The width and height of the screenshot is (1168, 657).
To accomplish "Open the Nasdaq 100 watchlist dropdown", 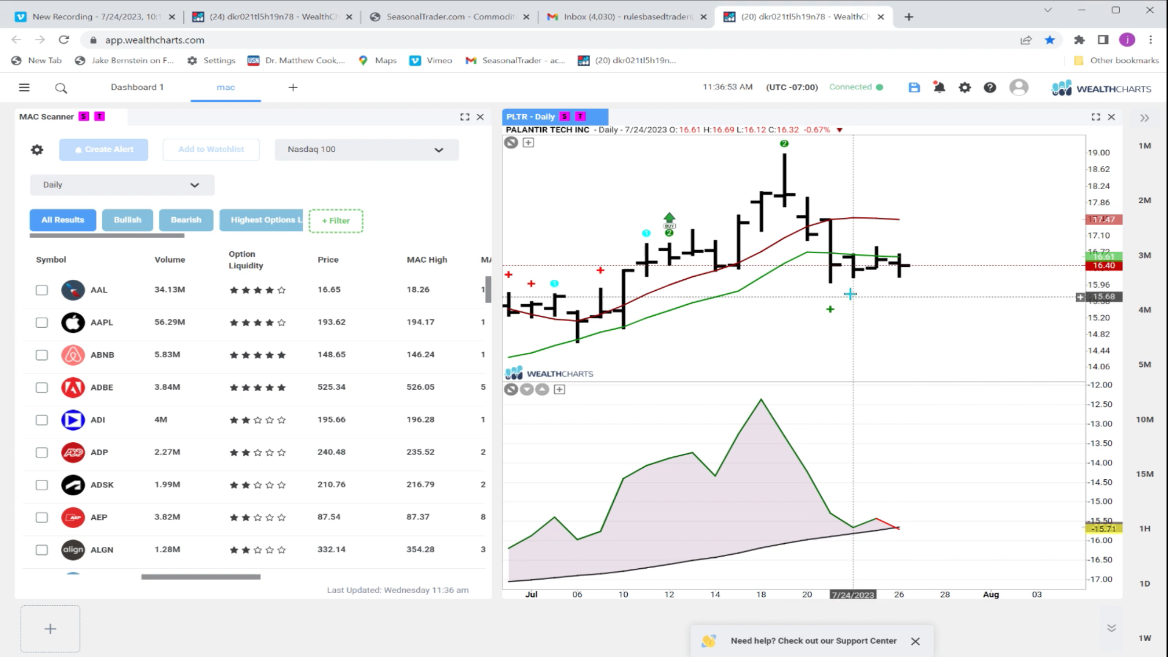I will (x=367, y=150).
